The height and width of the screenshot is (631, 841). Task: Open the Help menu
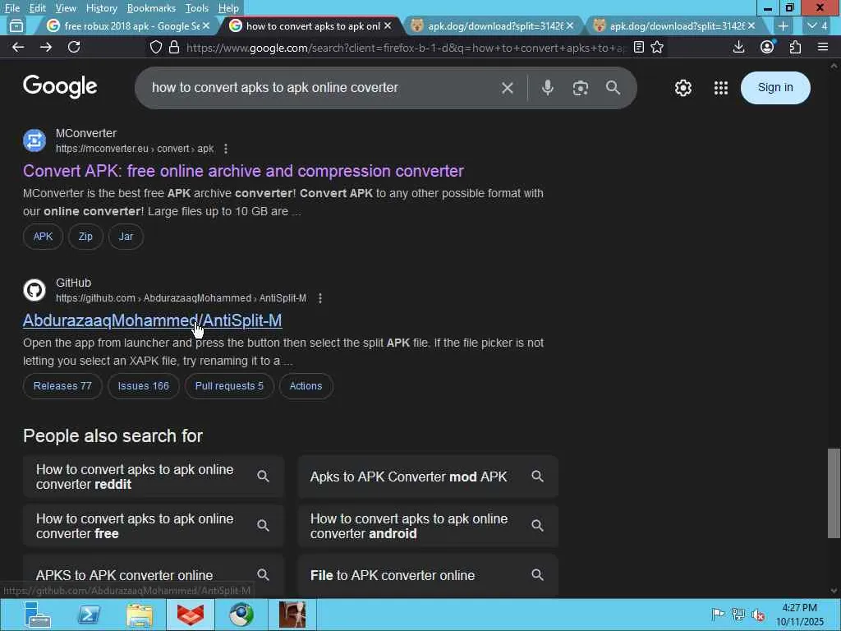(228, 8)
